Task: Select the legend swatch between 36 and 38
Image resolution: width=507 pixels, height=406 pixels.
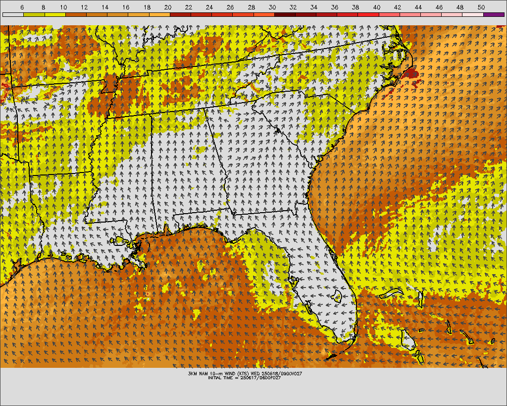Action: pyautogui.click(x=348, y=14)
